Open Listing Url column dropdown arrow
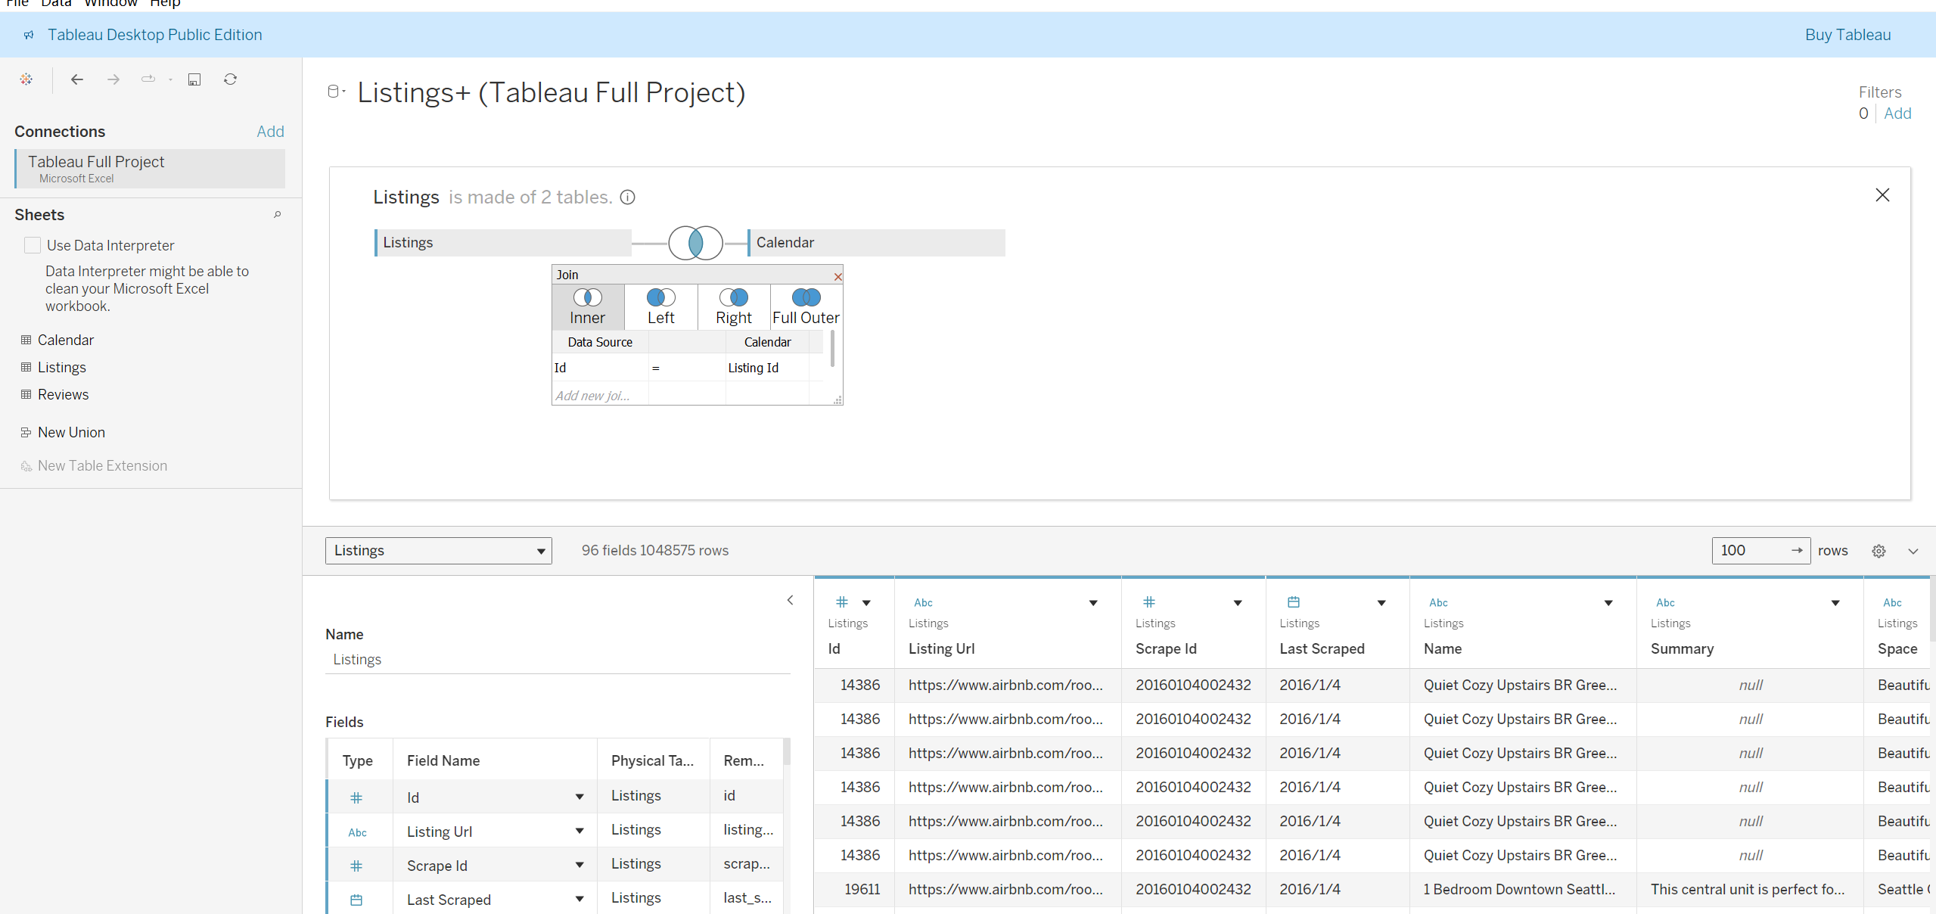The image size is (1936, 914). [1093, 603]
